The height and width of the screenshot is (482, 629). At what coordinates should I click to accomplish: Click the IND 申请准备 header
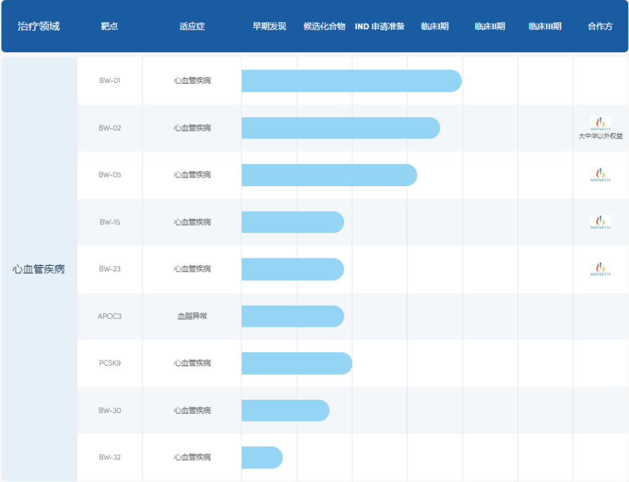click(379, 27)
